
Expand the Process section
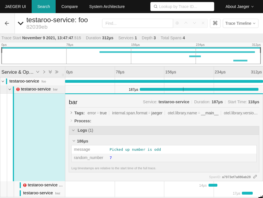pyautogui.click(x=71, y=121)
